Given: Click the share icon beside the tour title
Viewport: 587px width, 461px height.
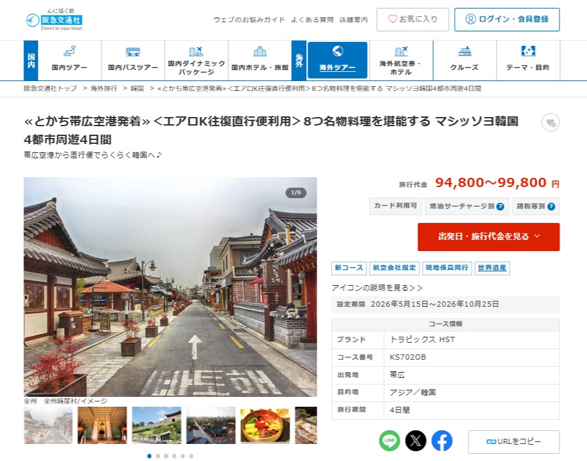Looking at the screenshot, I should (551, 123).
